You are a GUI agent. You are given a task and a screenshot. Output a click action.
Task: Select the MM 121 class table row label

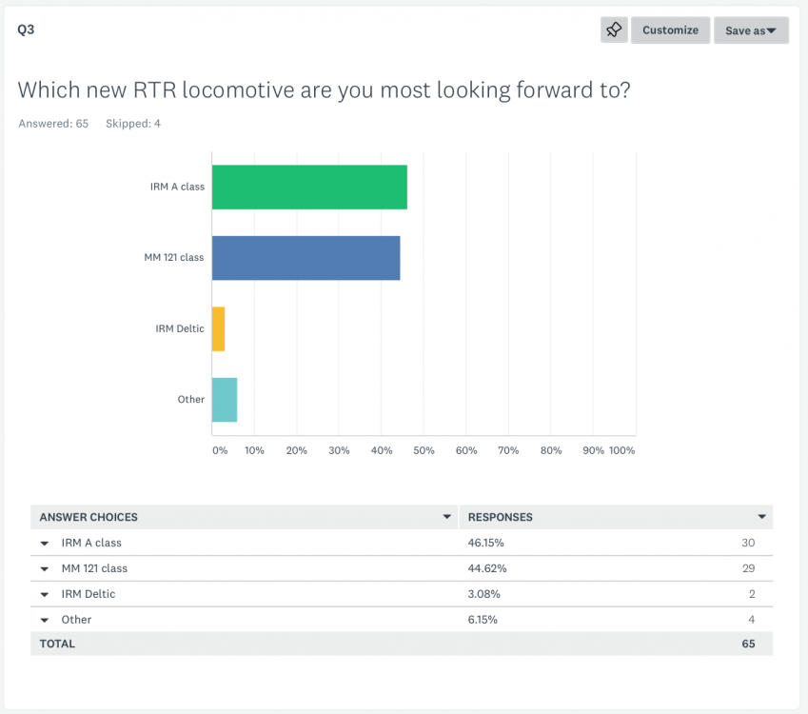(94, 569)
